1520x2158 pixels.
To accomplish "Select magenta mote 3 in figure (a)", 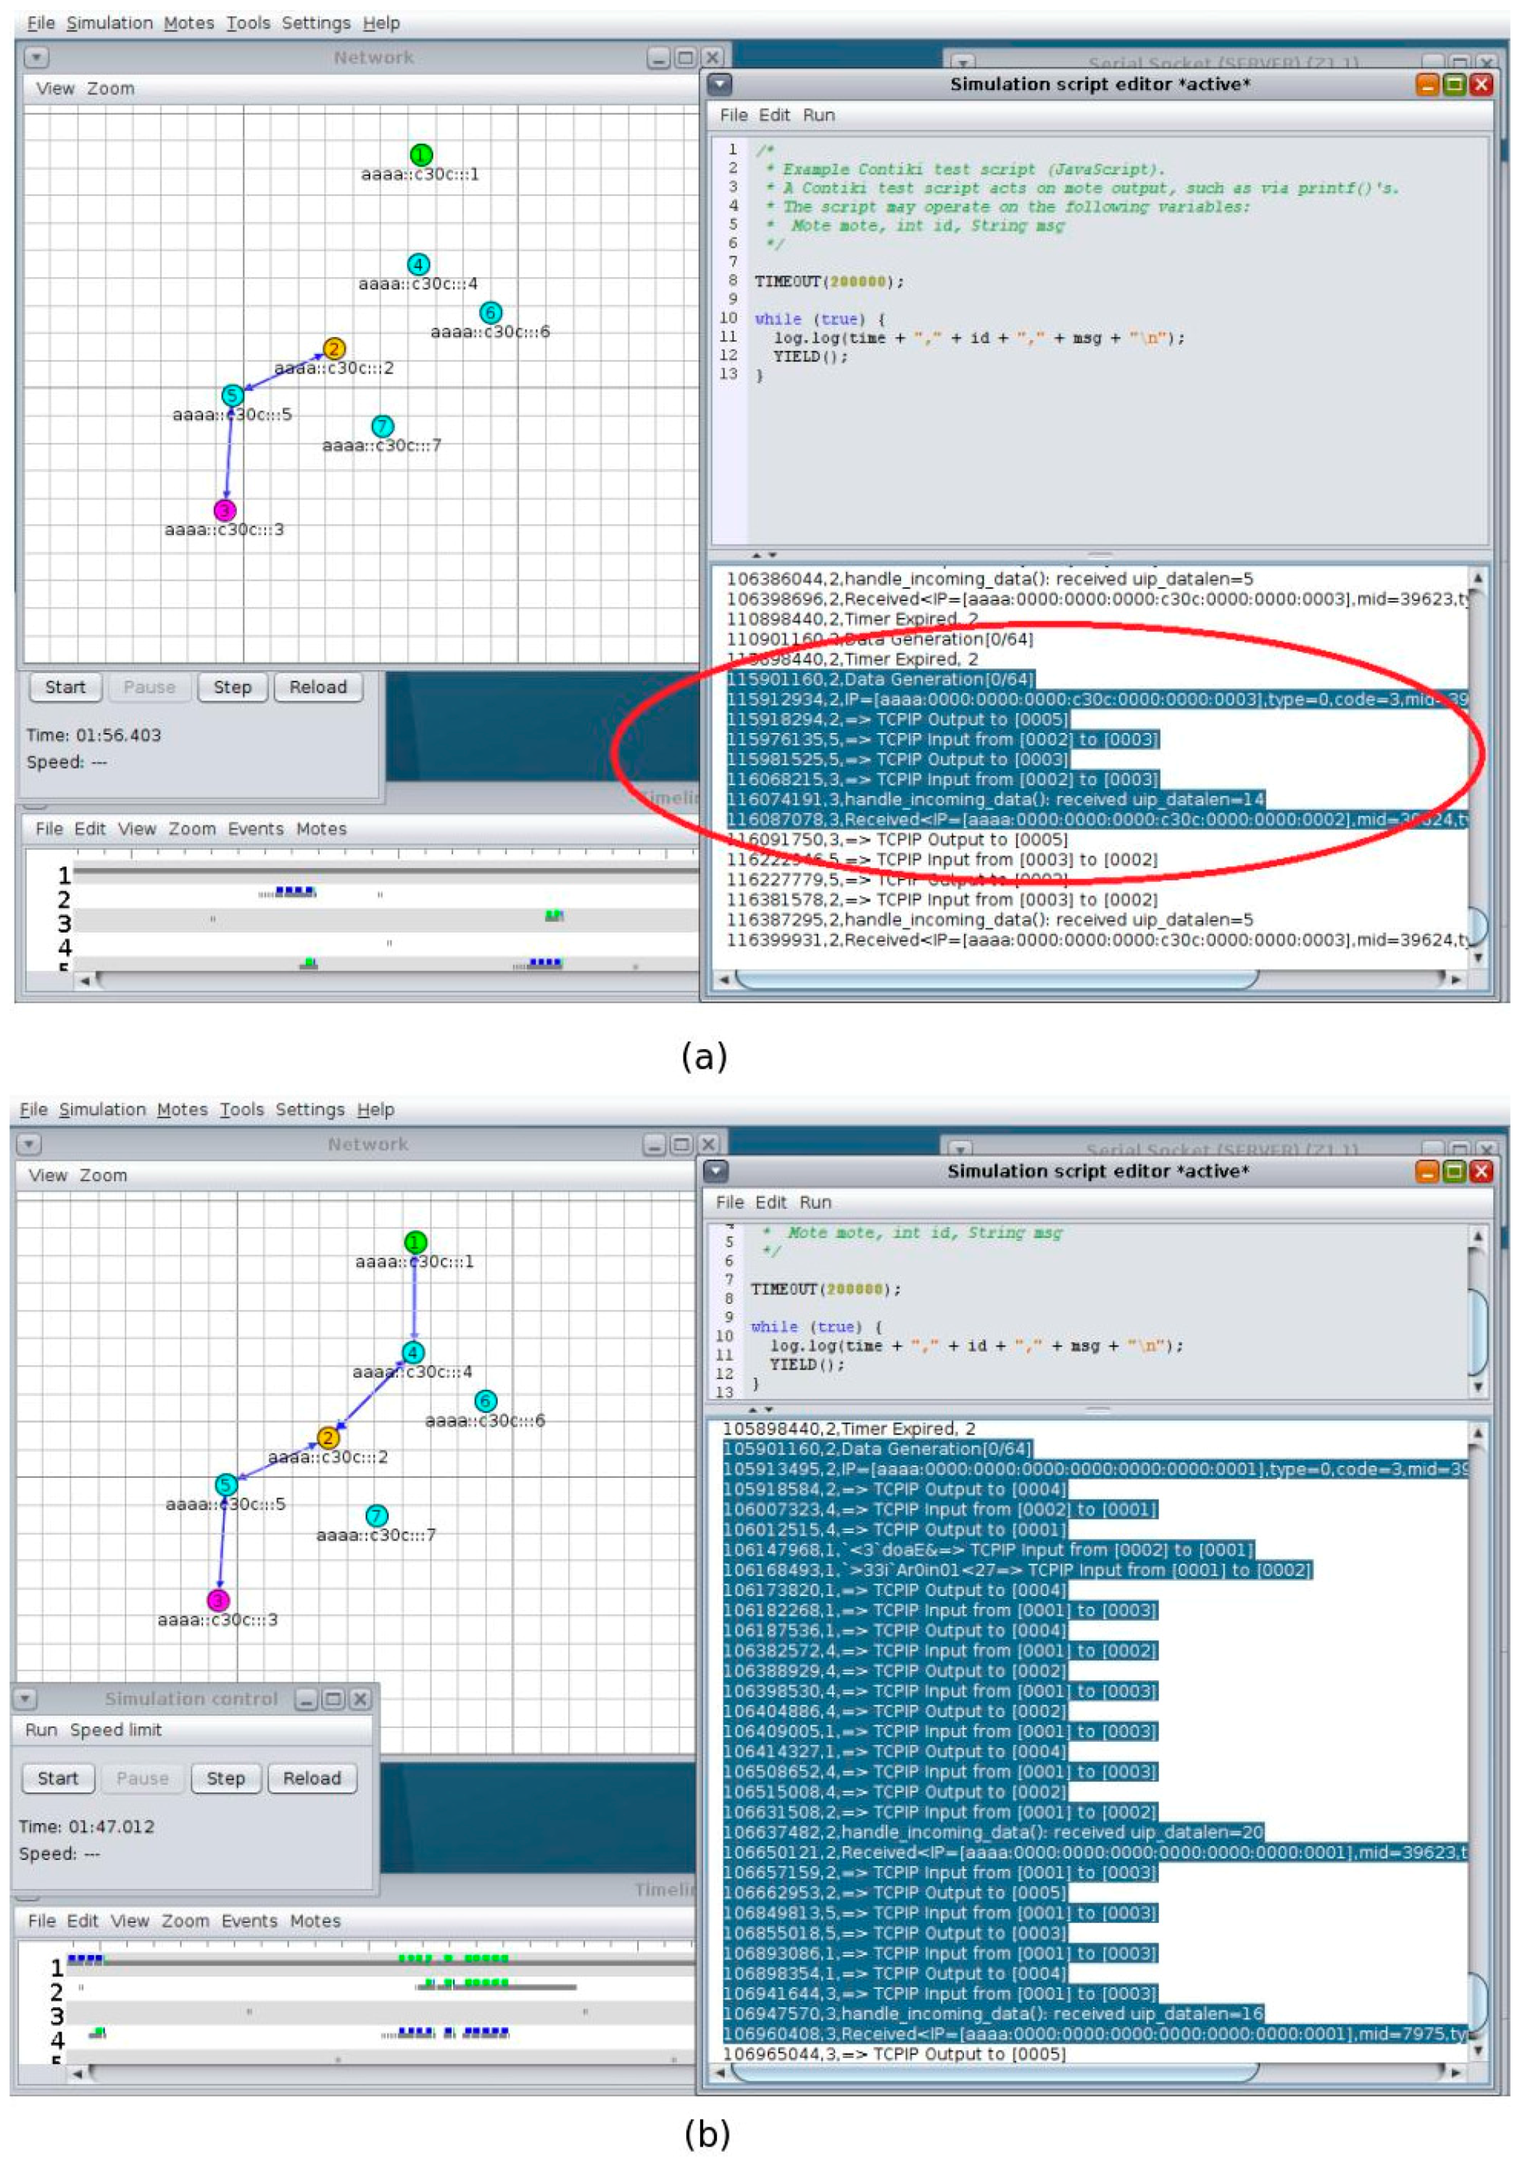I will (225, 510).
